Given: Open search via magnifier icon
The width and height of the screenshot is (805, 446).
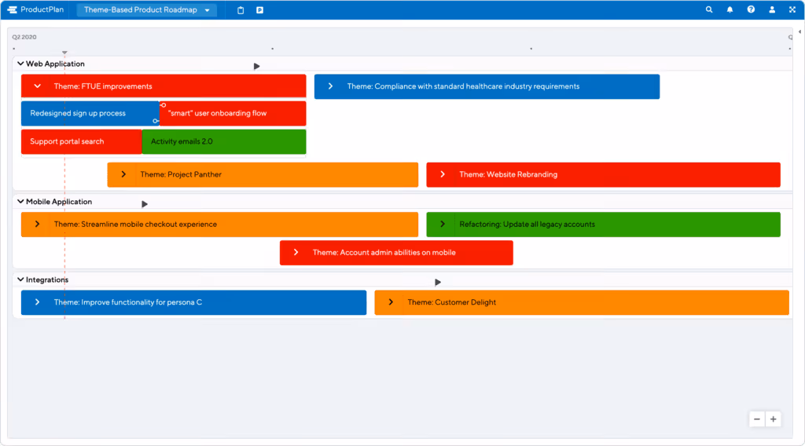Looking at the screenshot, I should (709, 9).
